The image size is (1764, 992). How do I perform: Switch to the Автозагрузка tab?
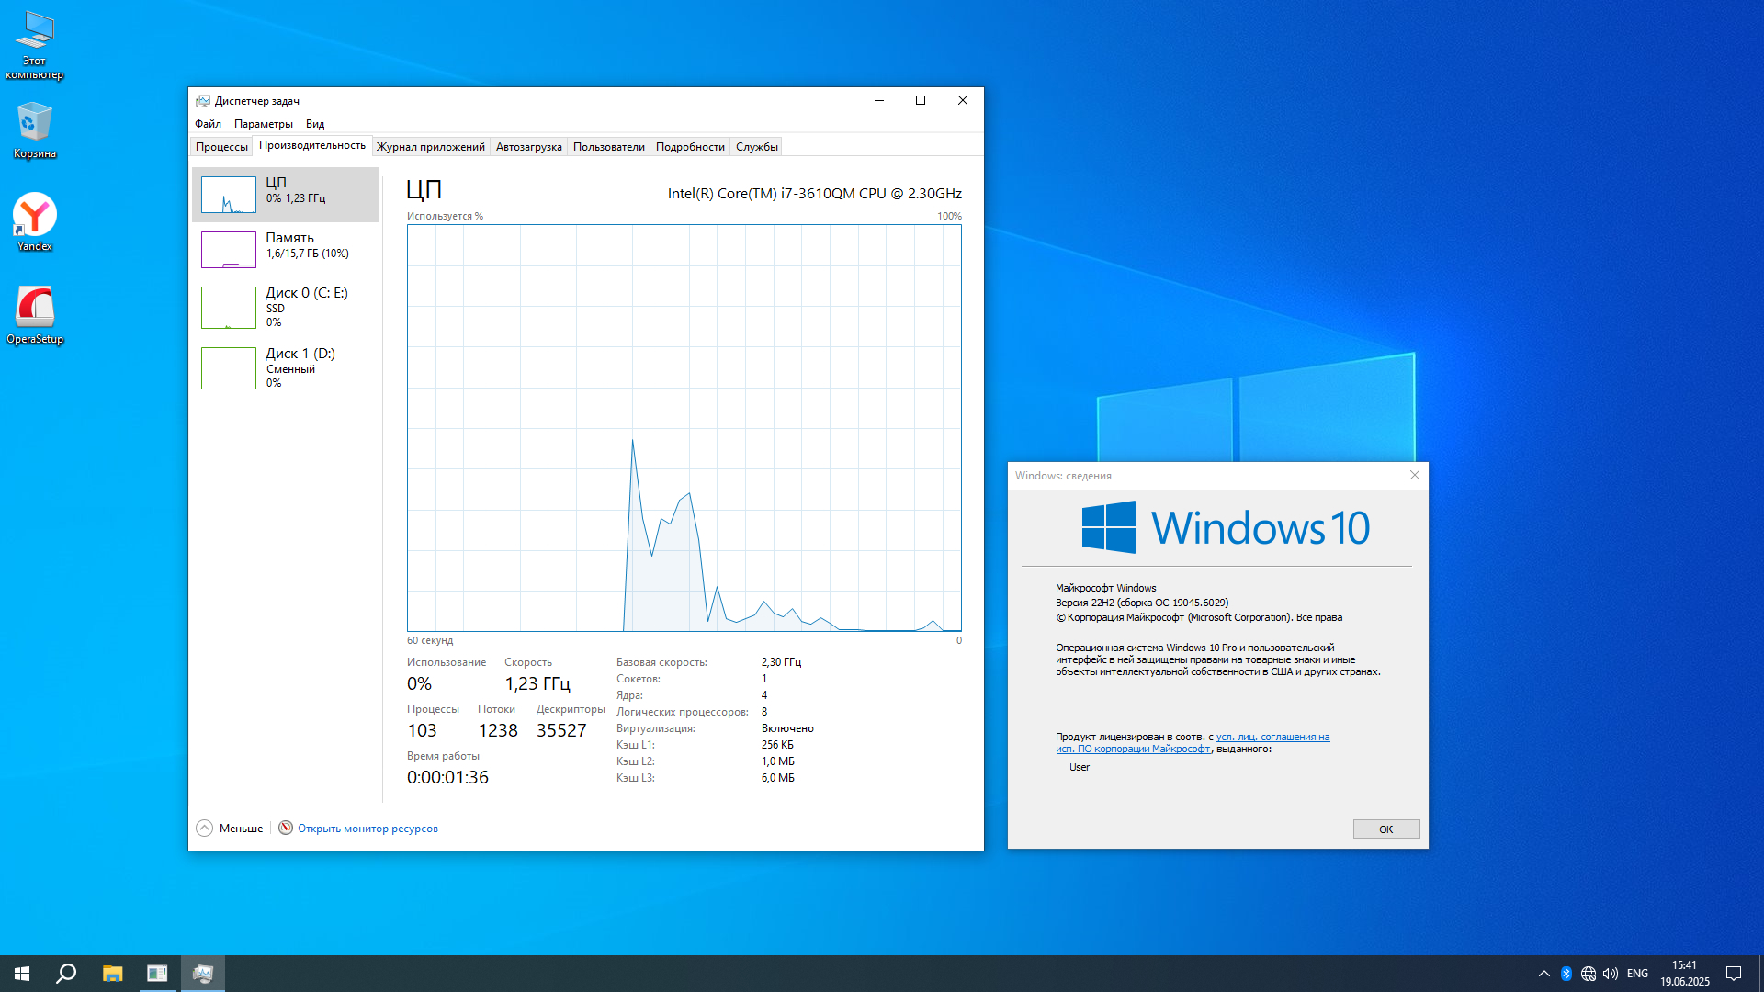(528, 147)
